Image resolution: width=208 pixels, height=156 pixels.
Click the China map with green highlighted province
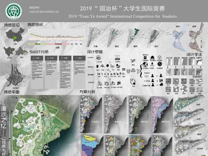(15, 35)
